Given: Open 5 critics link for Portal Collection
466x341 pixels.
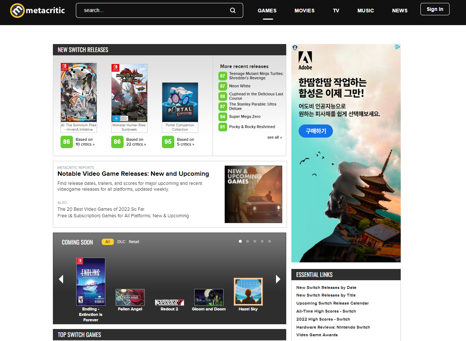Looking at the screenshot, I should coord(186,142).
